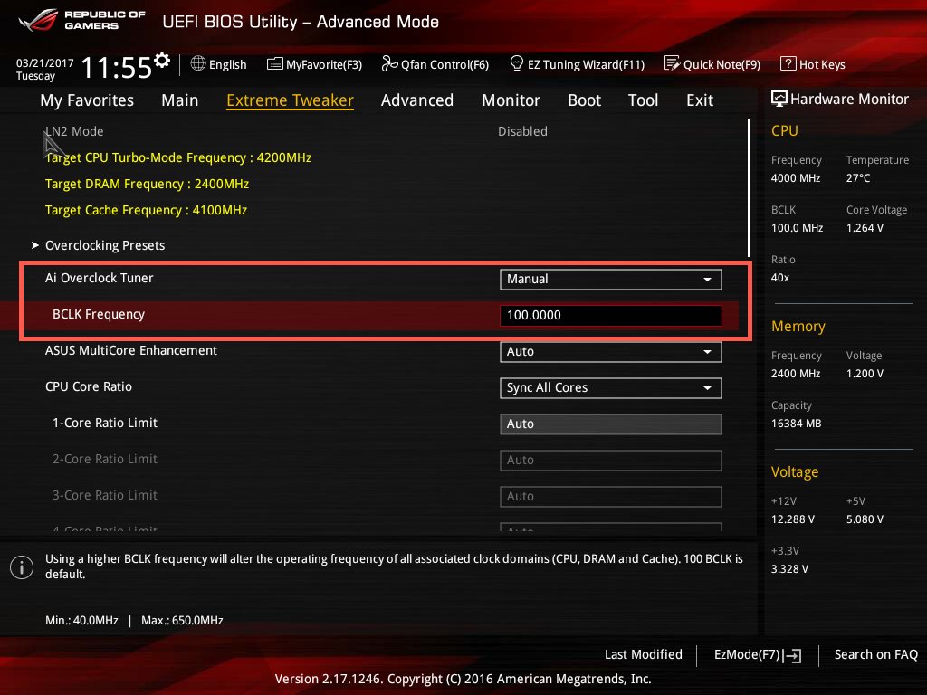
Task: Switch to the Main tab
Action: [x=180, y=100]
